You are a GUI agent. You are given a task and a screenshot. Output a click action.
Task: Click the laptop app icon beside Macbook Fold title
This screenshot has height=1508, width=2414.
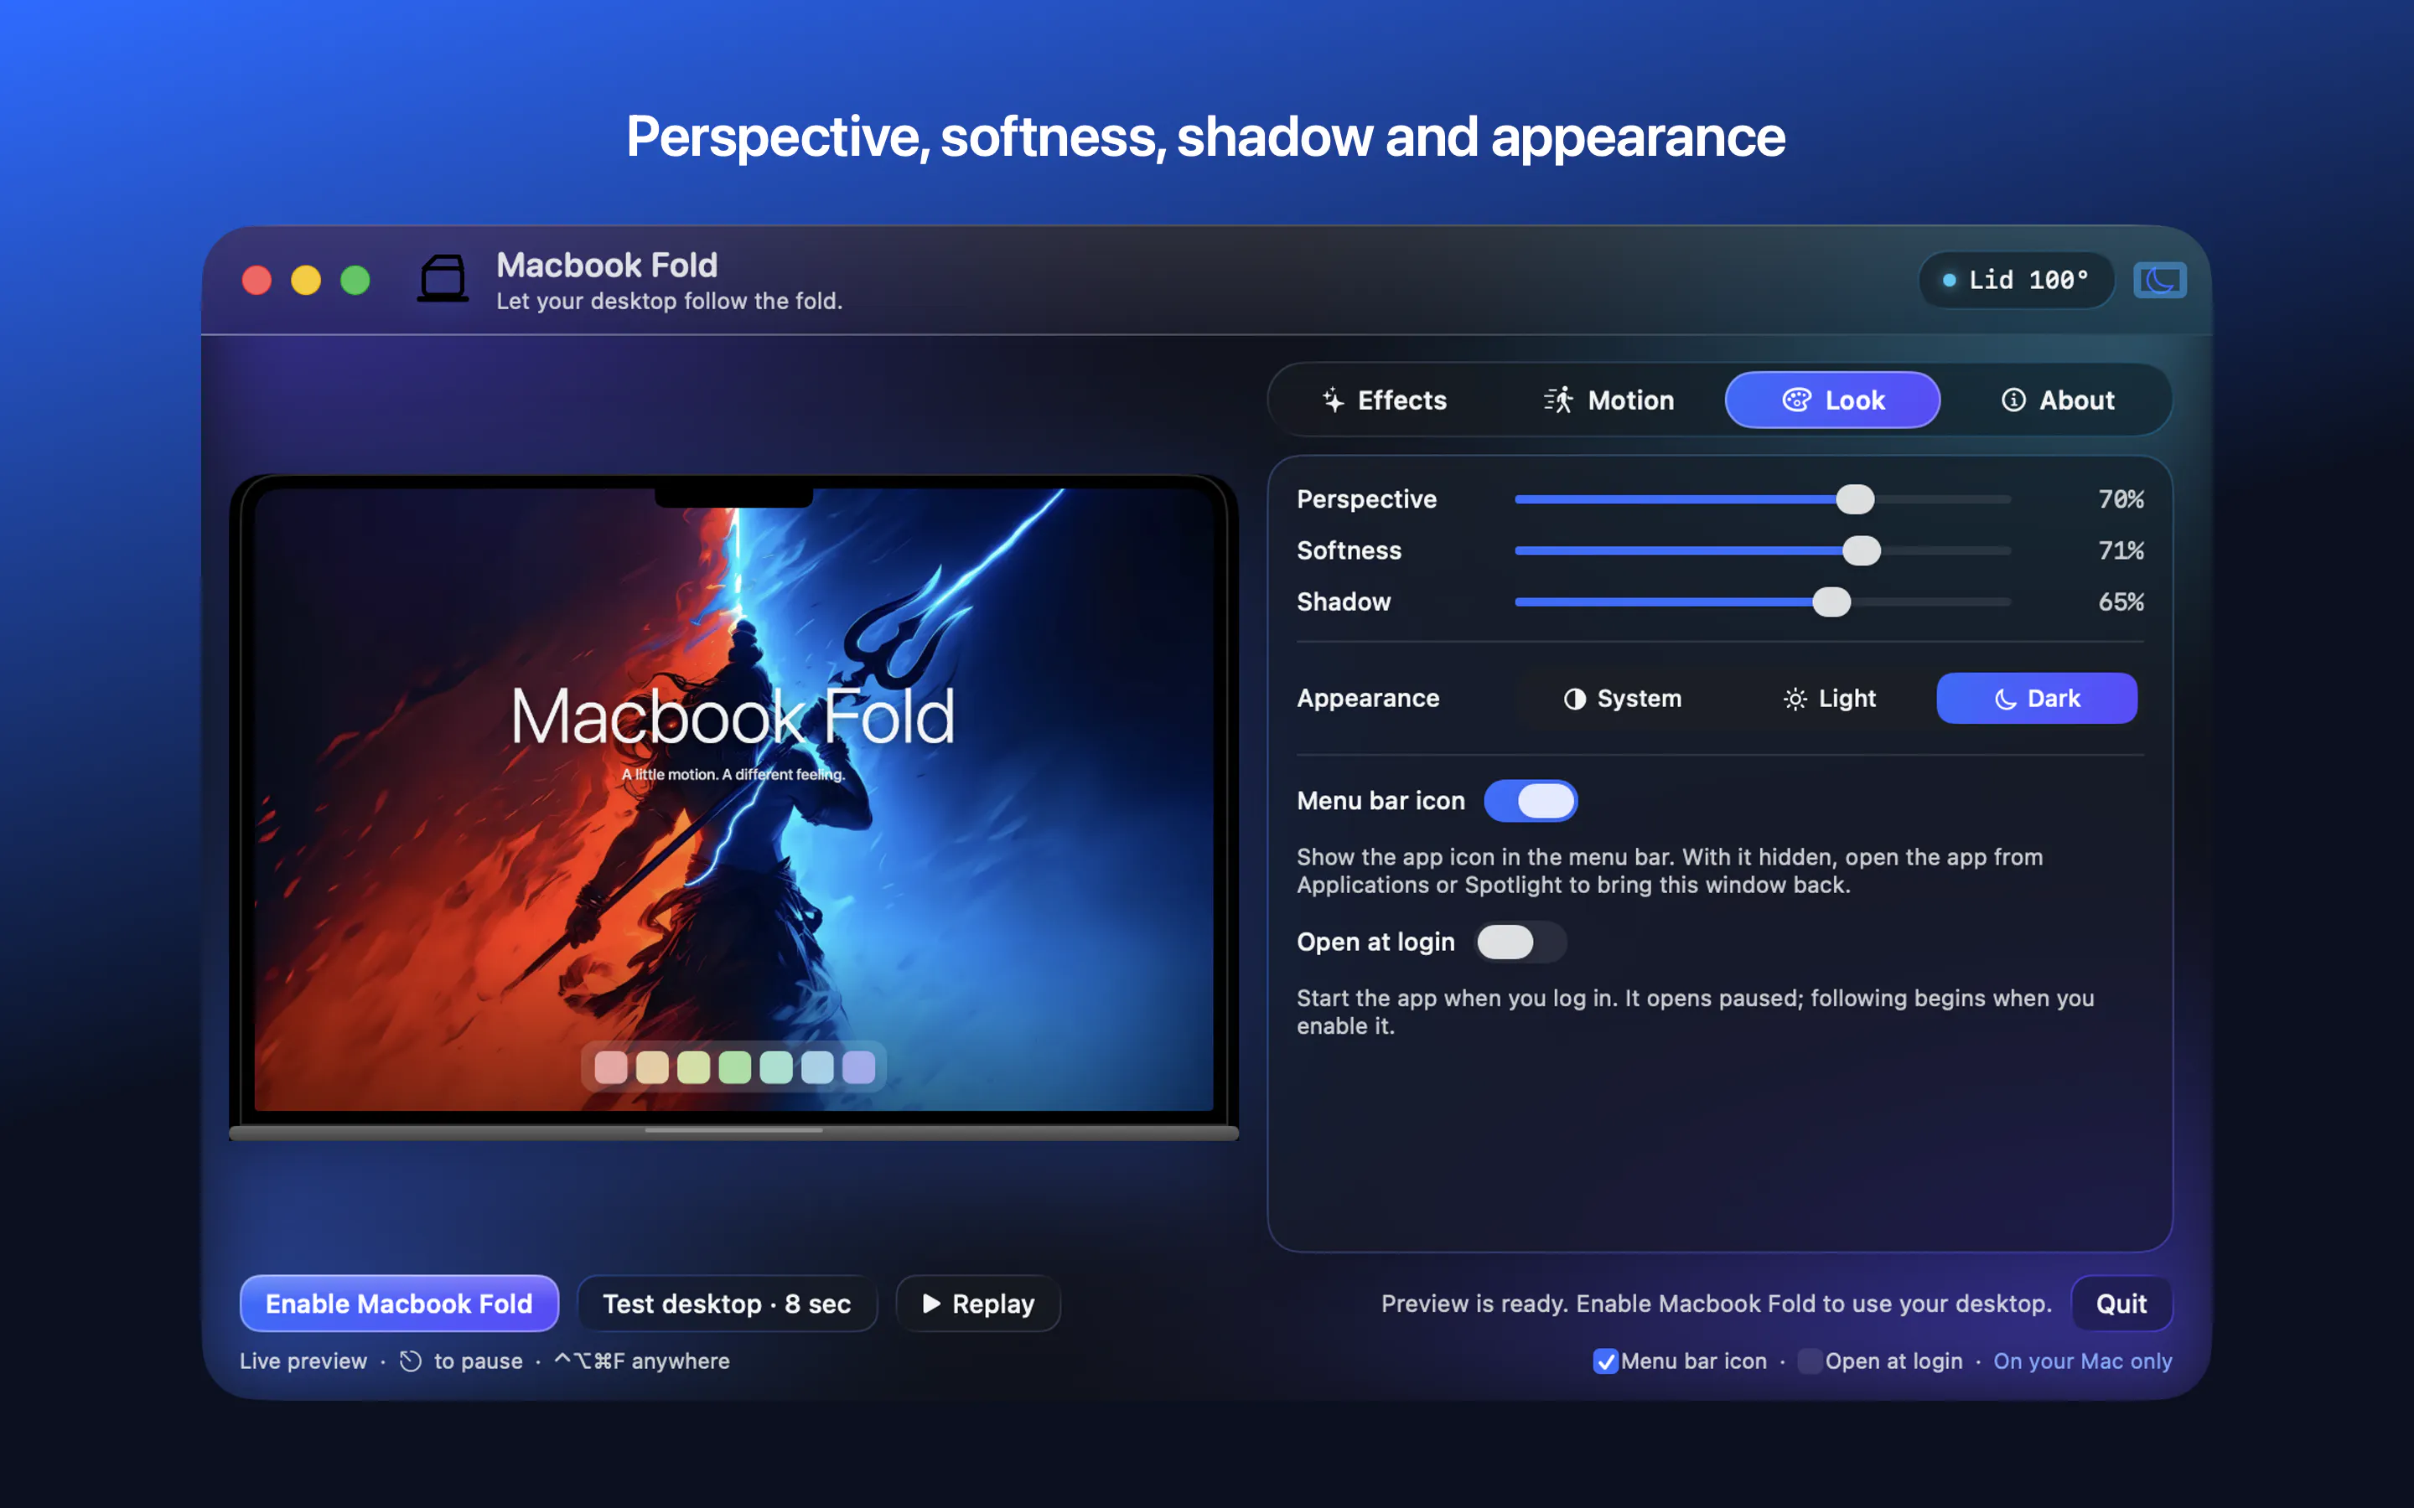(x=443, y=278)
